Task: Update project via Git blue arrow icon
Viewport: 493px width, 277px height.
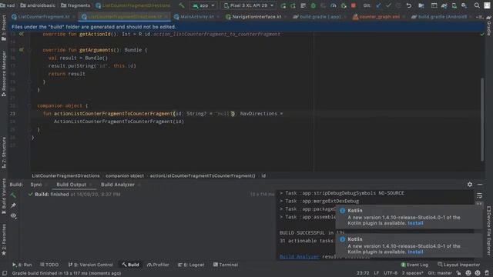Action: click(378, 5)
